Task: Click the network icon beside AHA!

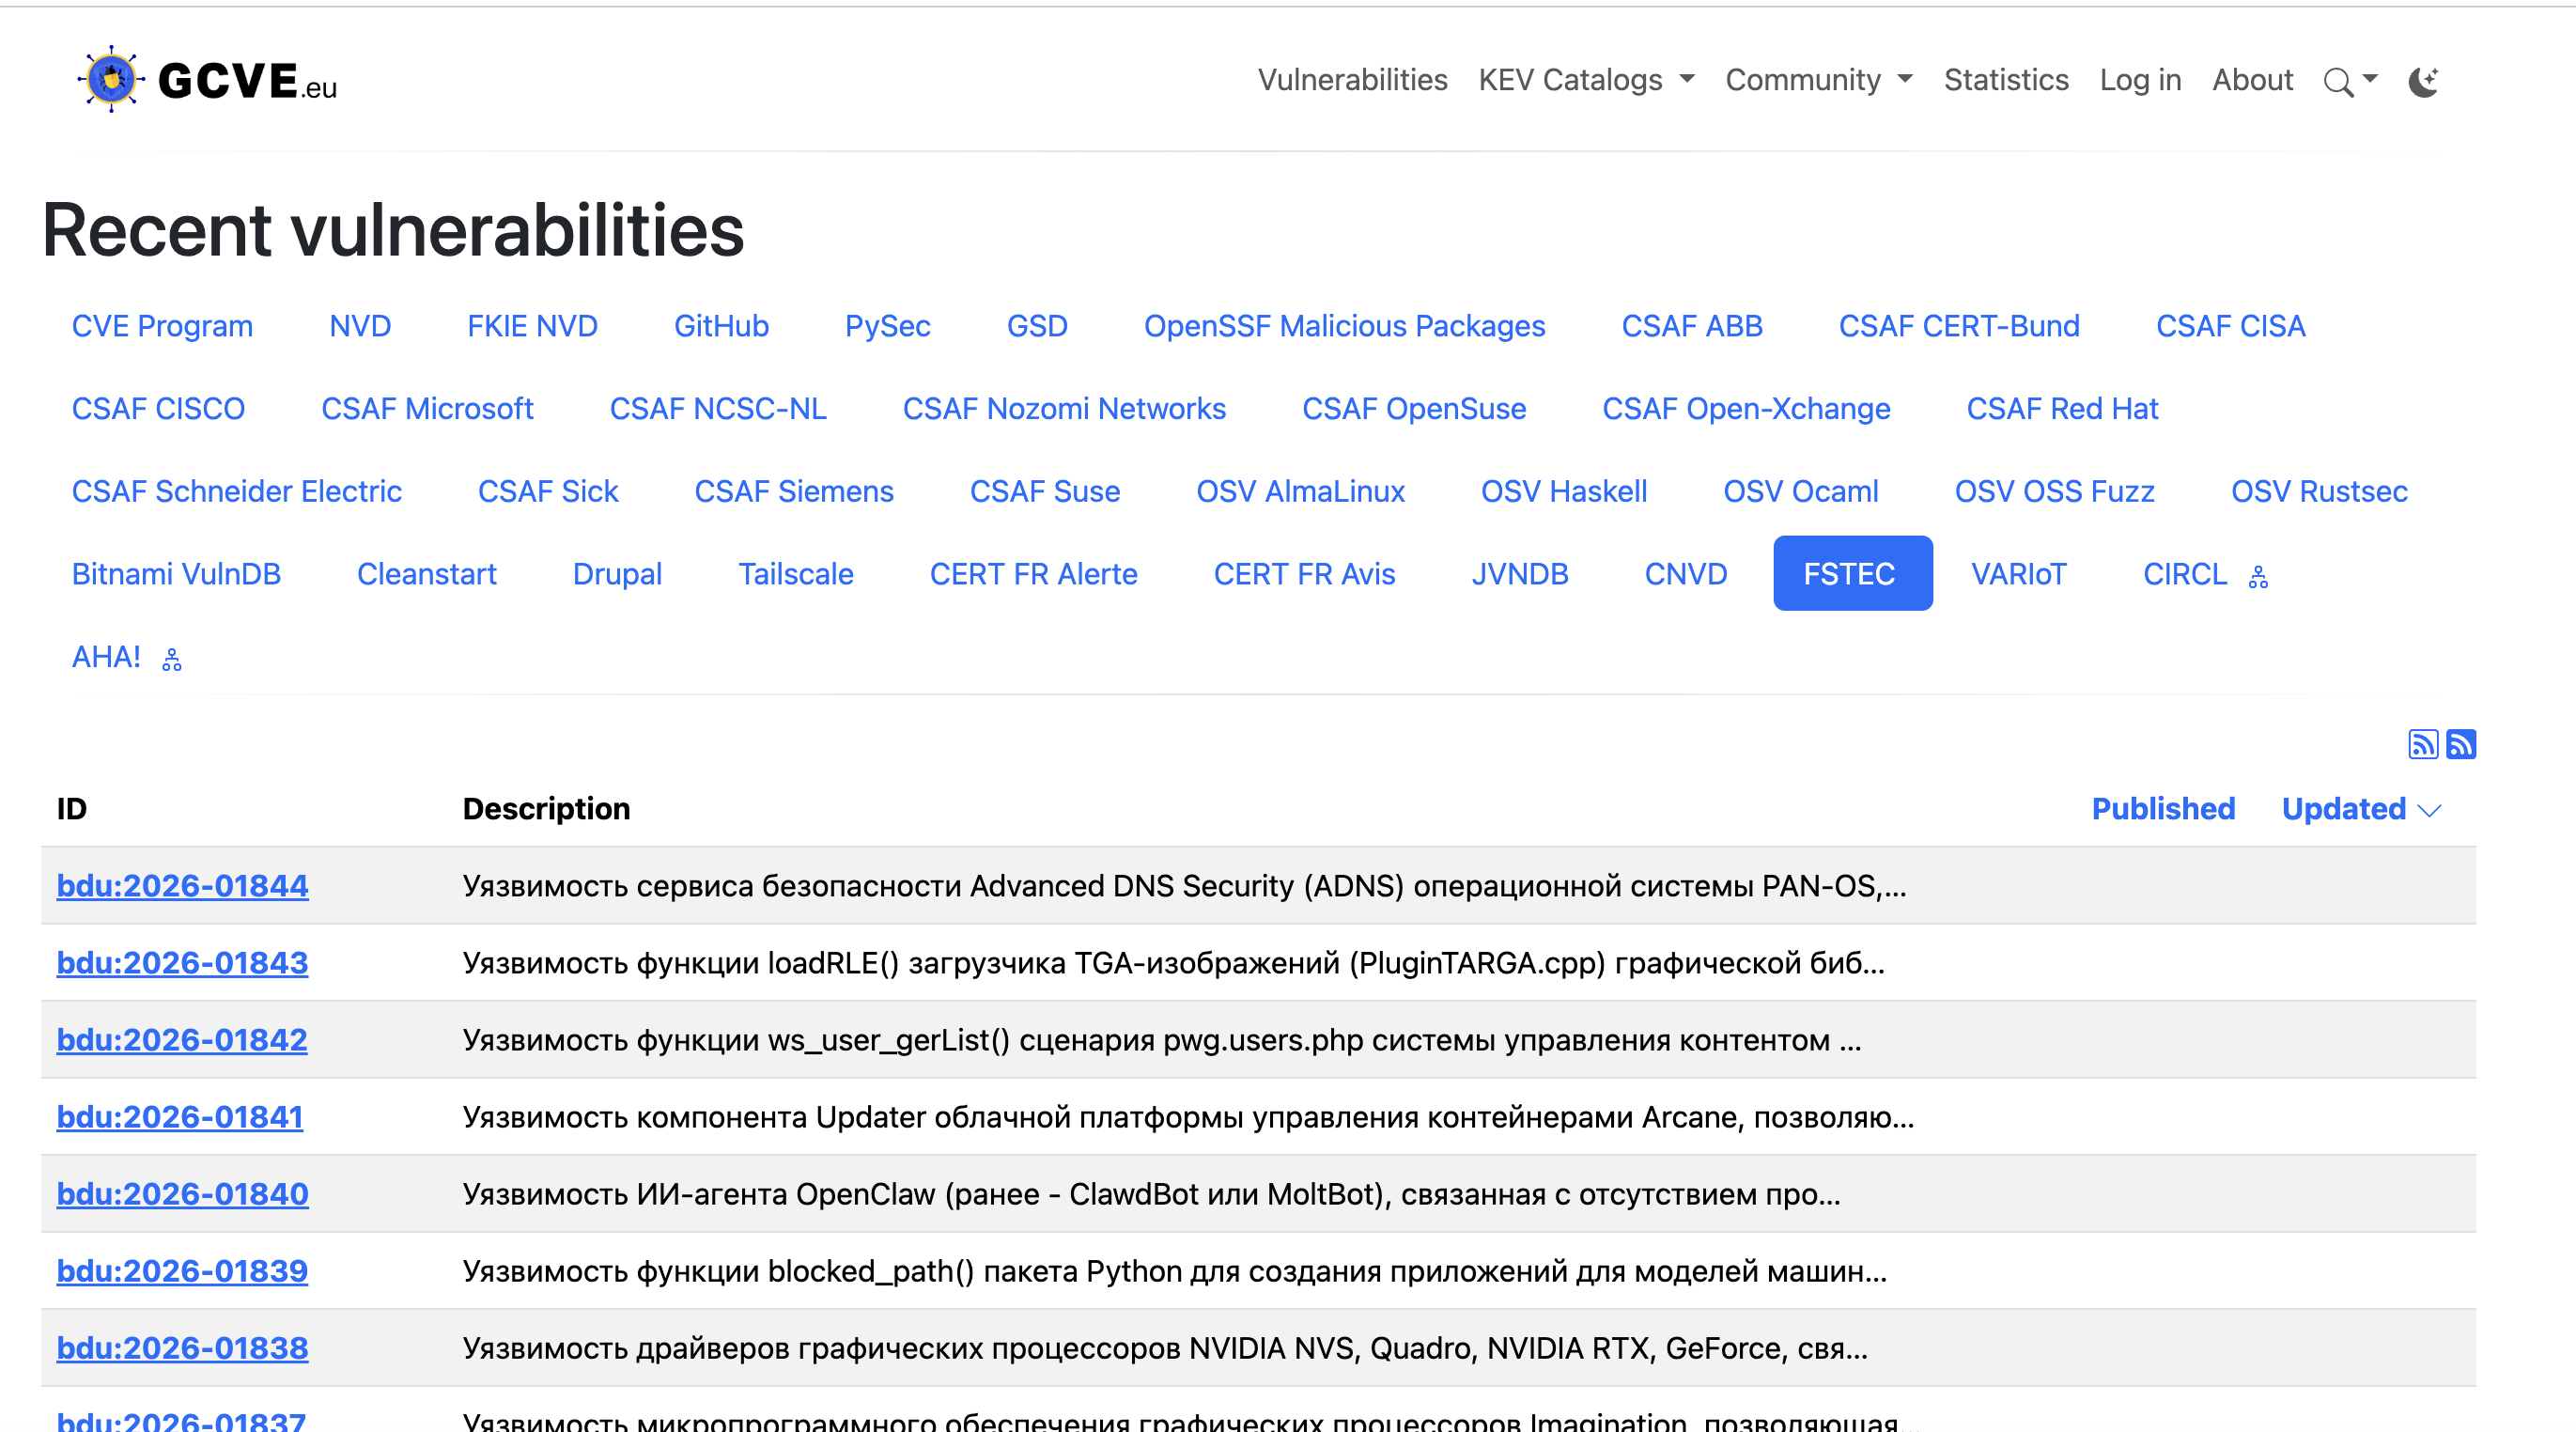Action: coord(172,660)
